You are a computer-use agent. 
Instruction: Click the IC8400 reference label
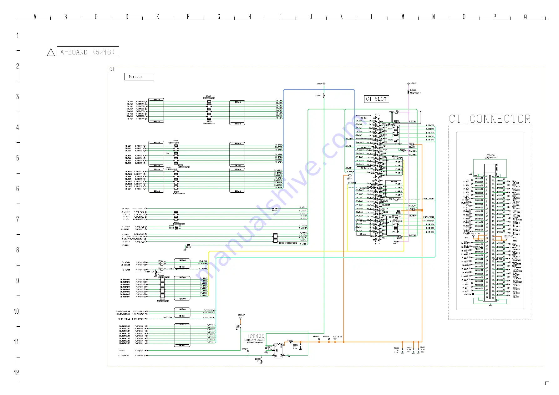point(256,336)
